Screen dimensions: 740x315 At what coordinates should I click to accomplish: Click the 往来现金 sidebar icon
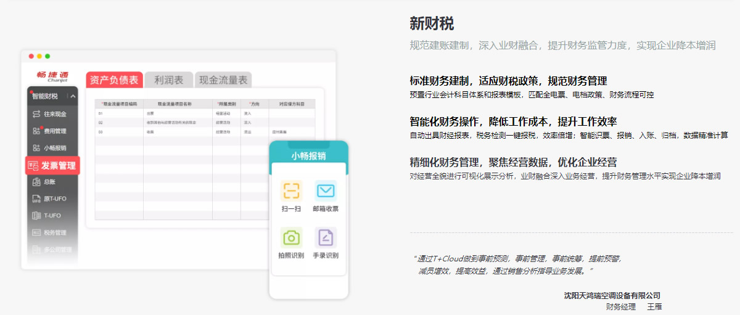point(36,114)
